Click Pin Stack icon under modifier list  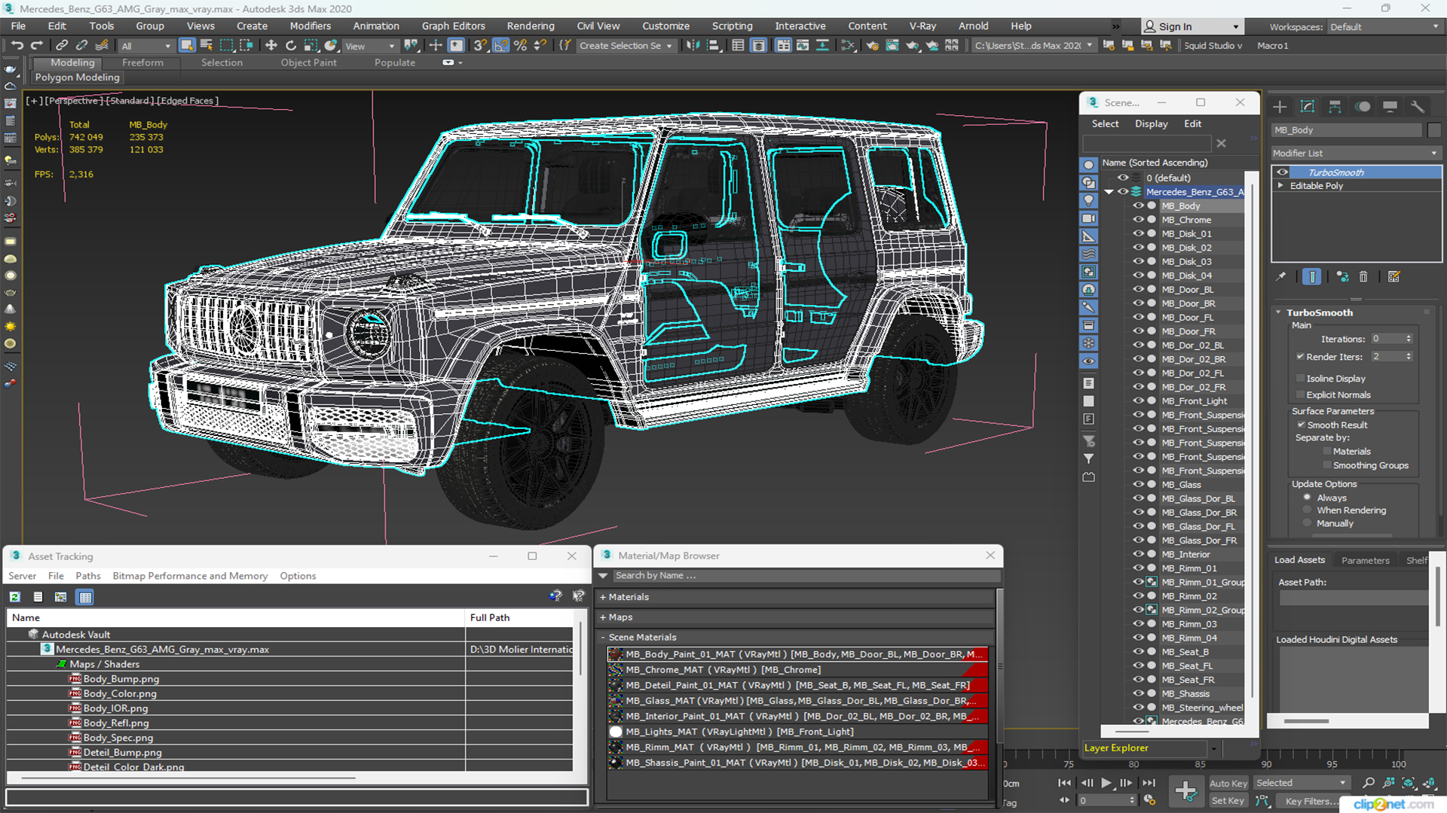[1280, 277]
